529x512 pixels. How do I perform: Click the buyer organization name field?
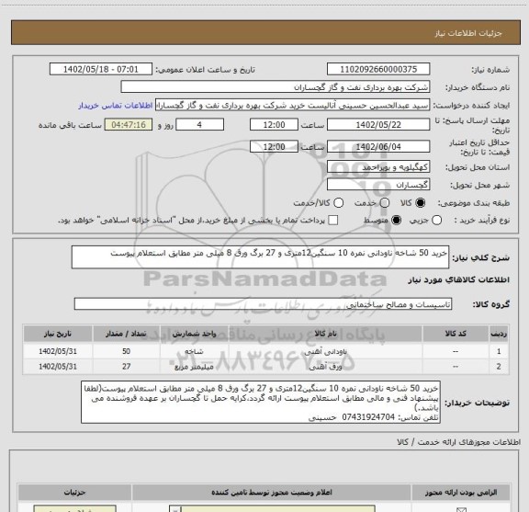pyautogui.click(x=276, y=87)
